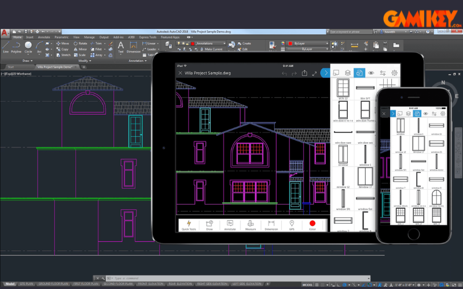Tap the red Color circle on iPad
The height and width of the screenshot is (289, 463).
pyautogui.click(x=313, y=224)
